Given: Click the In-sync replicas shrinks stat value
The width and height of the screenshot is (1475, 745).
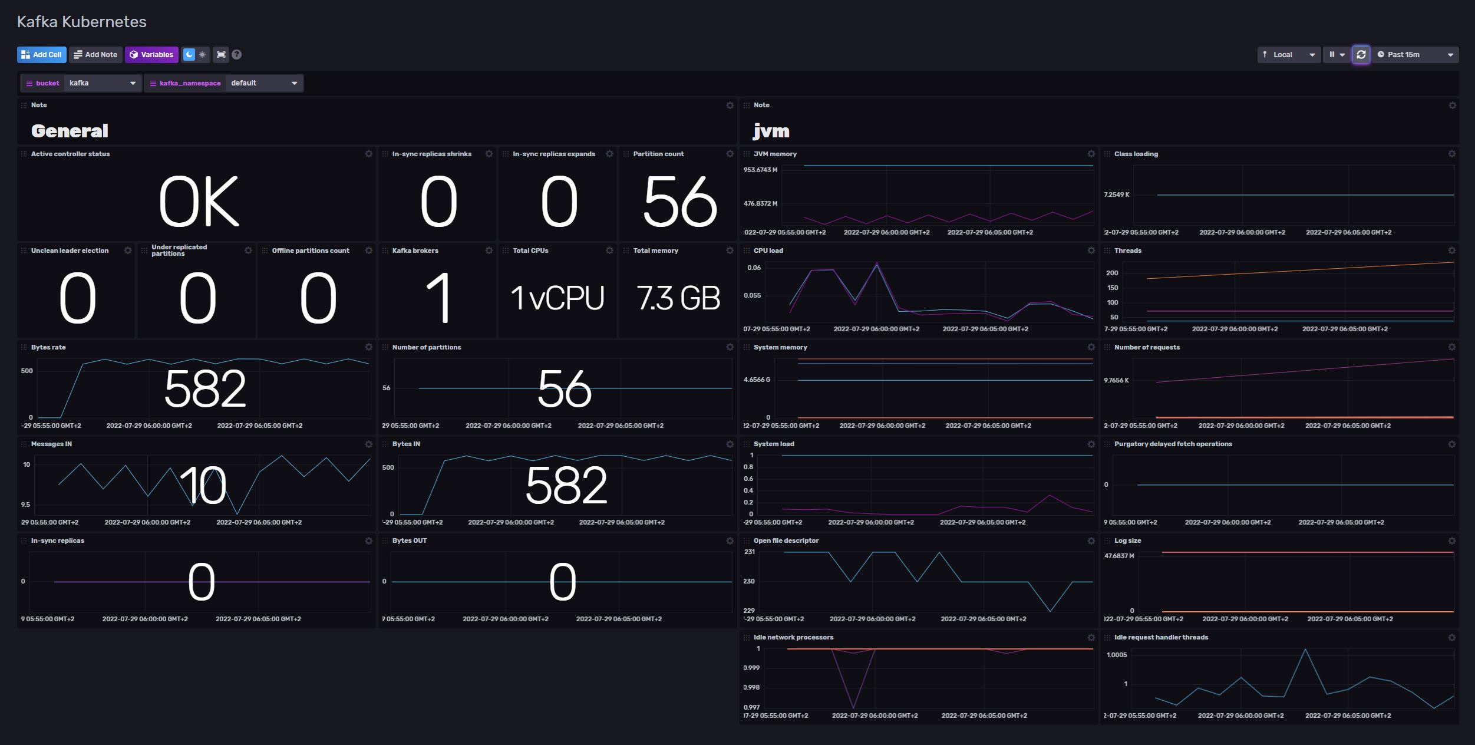Looking at the screenshot, I should (x=438, y=200).
